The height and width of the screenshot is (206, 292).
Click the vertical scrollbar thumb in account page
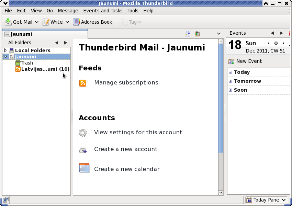click(221, 98)
